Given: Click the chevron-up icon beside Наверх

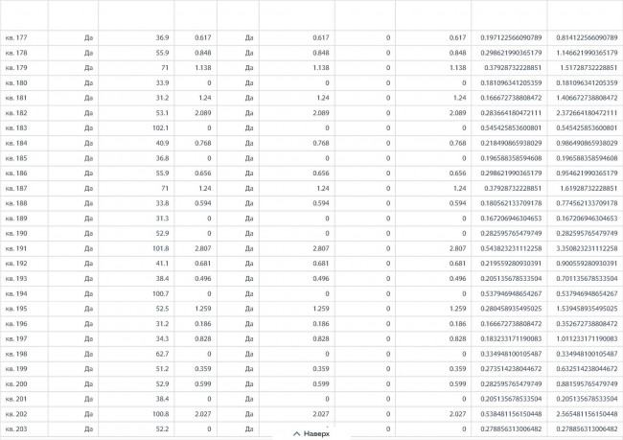Looking at the screenshot, I should click(296, 433).
